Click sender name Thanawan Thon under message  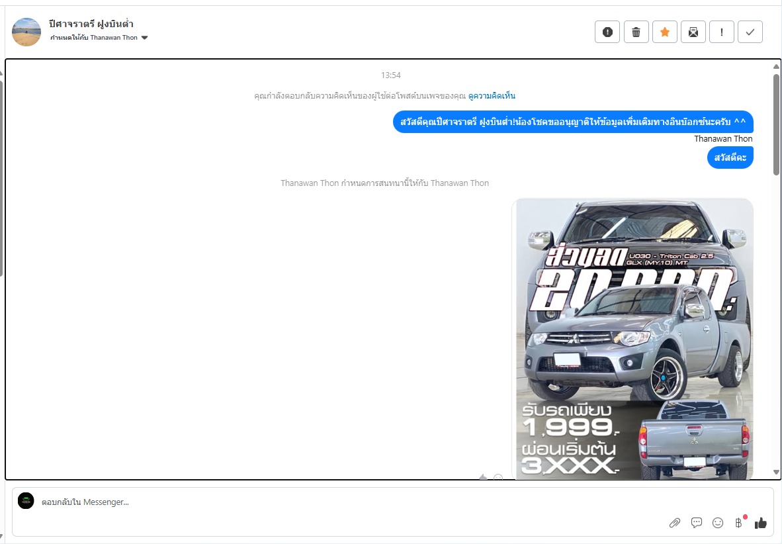point(723,139)
